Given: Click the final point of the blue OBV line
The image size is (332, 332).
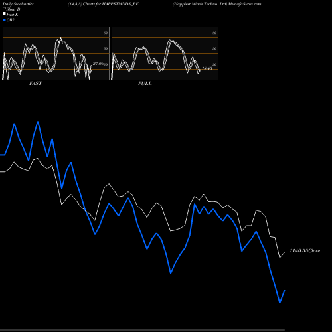Looking at the screenshot, I should [x=285, y=290].
